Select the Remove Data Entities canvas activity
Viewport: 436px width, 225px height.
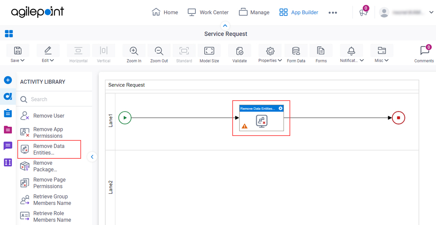pyautogui.click(x=261, y=118)
